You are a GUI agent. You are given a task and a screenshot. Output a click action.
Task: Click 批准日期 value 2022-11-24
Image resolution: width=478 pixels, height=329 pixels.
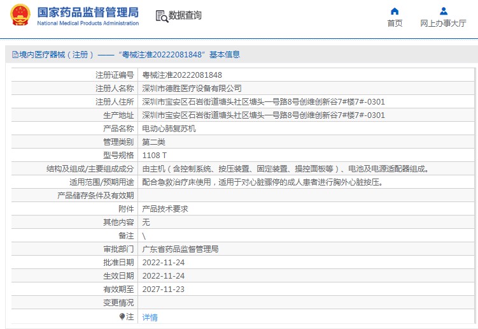click(164, 263)
